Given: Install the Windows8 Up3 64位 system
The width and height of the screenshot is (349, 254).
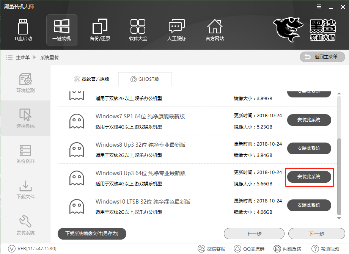Looking at the screenshot, I should click(x=309, y=177).
